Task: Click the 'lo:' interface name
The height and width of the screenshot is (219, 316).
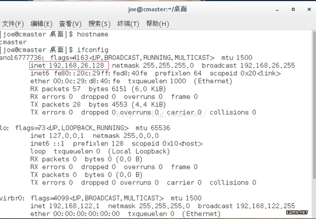Action: [5, 128]
